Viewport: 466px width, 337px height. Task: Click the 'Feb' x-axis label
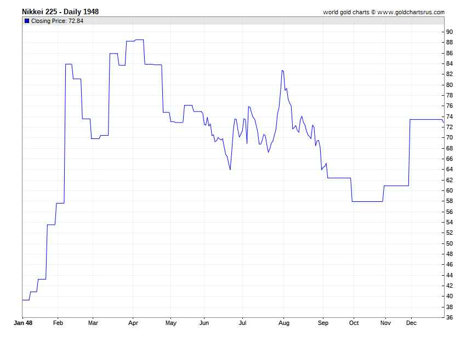(58, 323)
